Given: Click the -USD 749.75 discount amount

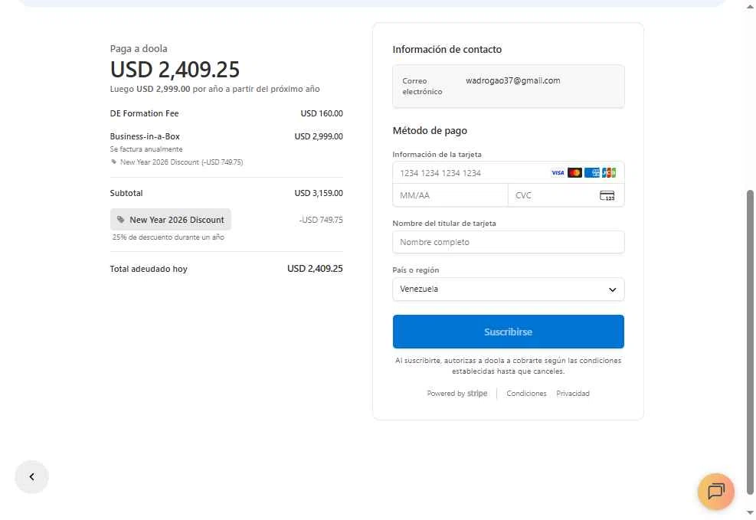Looking at the screenshot, I should (321, 220).
